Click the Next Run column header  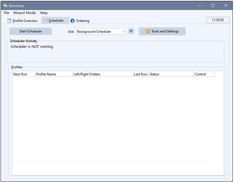(24, 74)
